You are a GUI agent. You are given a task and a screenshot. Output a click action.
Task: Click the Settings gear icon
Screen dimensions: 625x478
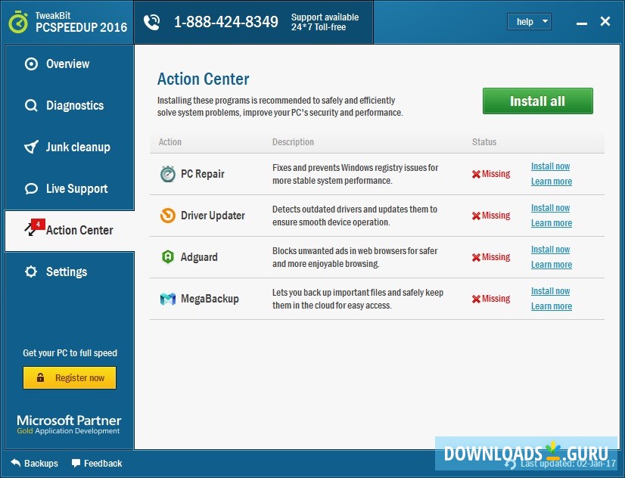[31, 272]
